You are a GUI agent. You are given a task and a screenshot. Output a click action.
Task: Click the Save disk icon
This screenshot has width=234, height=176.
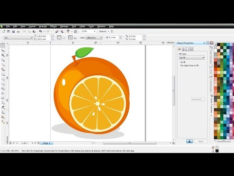coord(14,31)
